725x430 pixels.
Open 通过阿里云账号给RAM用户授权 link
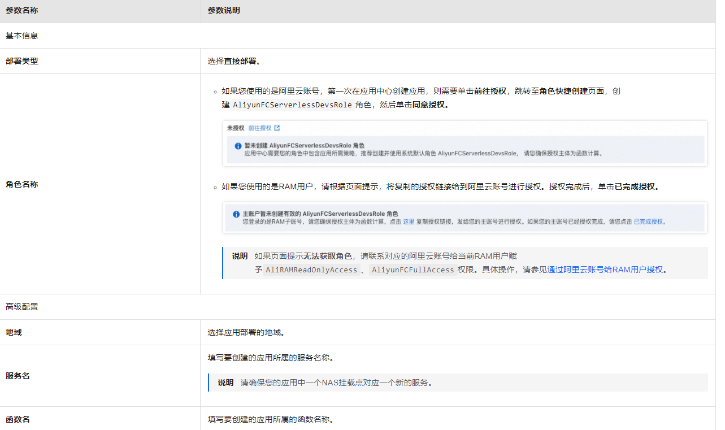[x=605, y=270]
